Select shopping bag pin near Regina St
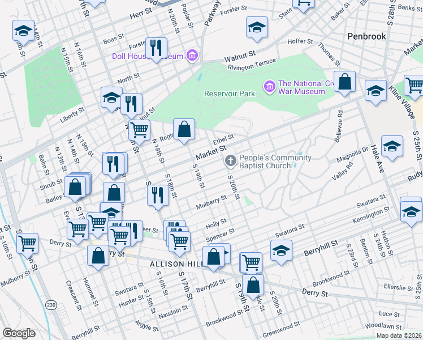The height and width of the screenshot is (340, 423). [x=184, y=131]
